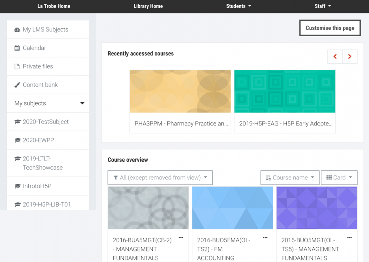Go to Library Home

(148, 6)
